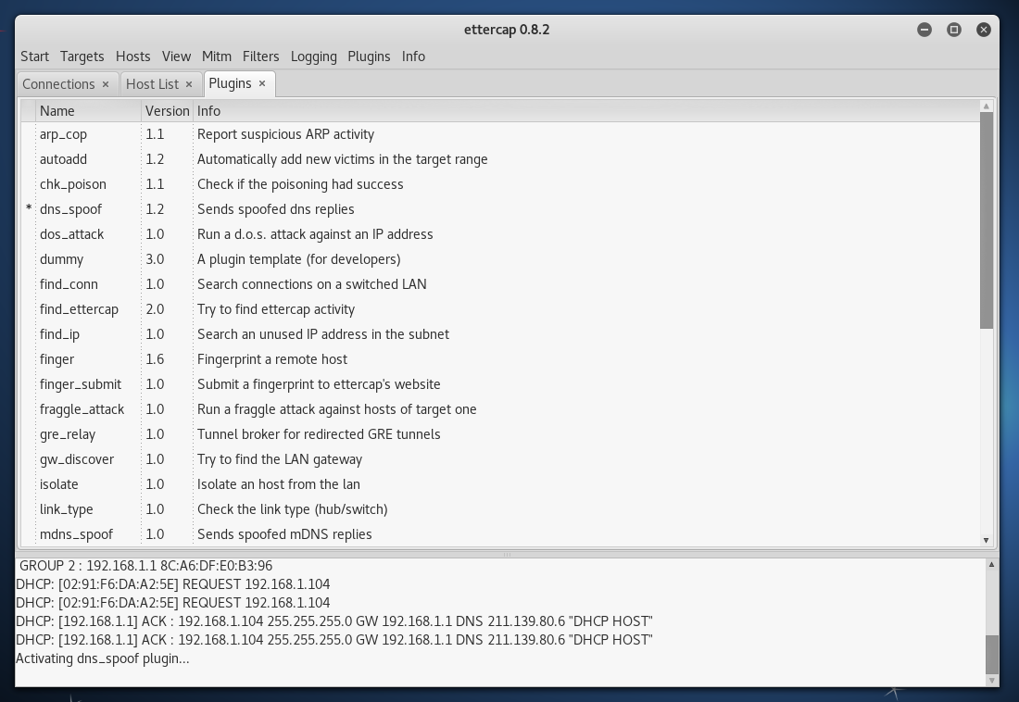Switch to the Host List tab
This screenshot has width=1019, height=702.
(152, 84)
